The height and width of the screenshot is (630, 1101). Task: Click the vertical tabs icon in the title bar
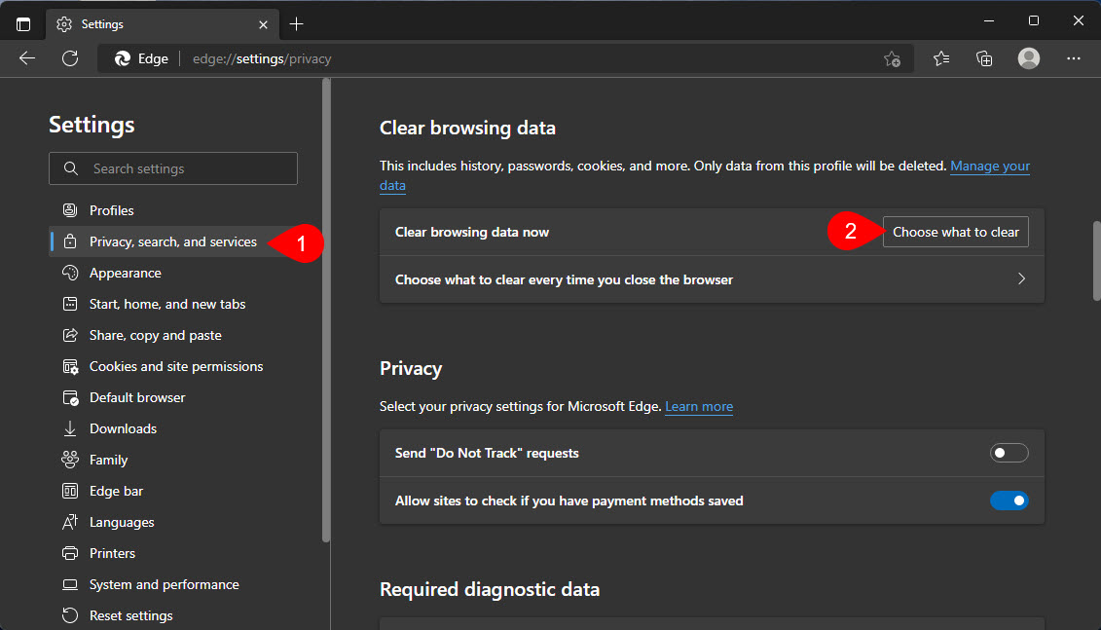(x=23, y=24)
